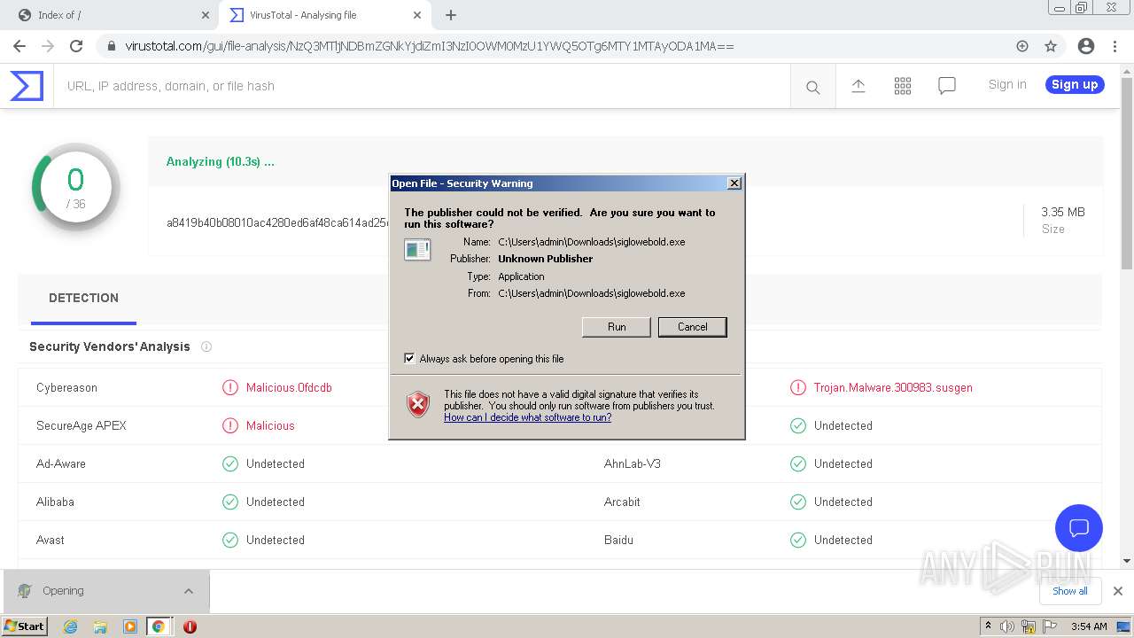
Task: Click the Chrome address bar URL
Action: [430, 46]
